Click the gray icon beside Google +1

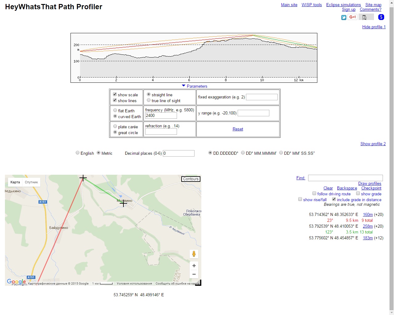366,17
